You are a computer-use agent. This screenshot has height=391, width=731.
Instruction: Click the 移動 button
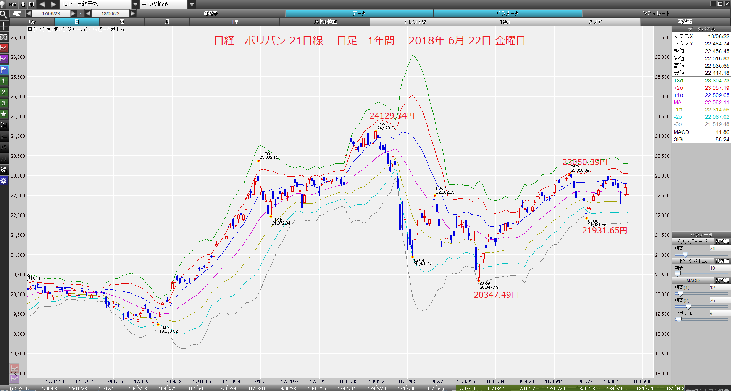[x=505, y=22]
